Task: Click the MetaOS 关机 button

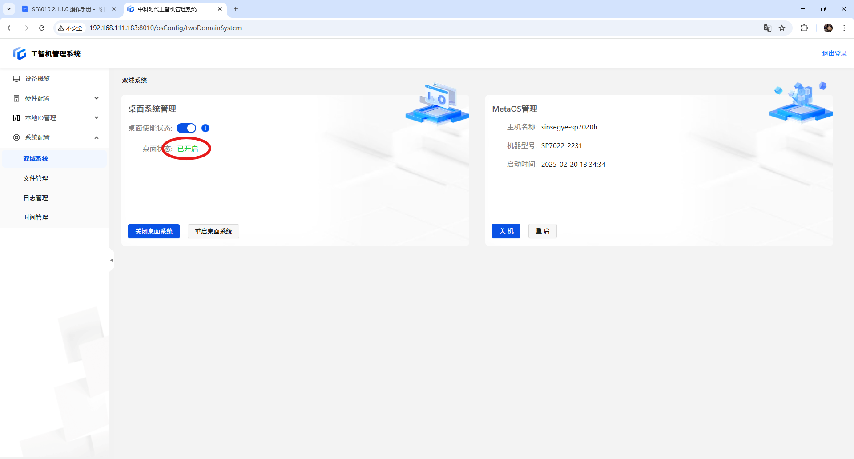Action: (506, 231)
